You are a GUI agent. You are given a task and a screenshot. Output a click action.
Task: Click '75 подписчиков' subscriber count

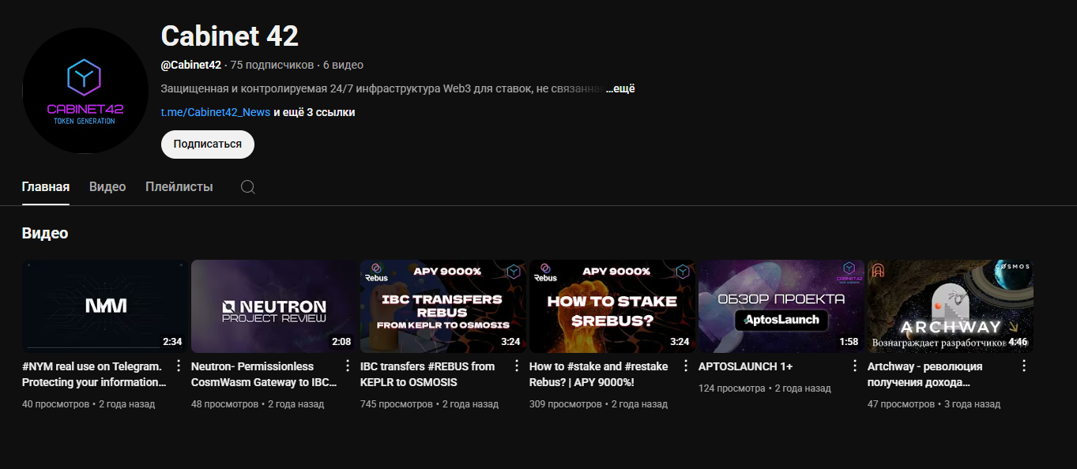(x=273, y=65)
